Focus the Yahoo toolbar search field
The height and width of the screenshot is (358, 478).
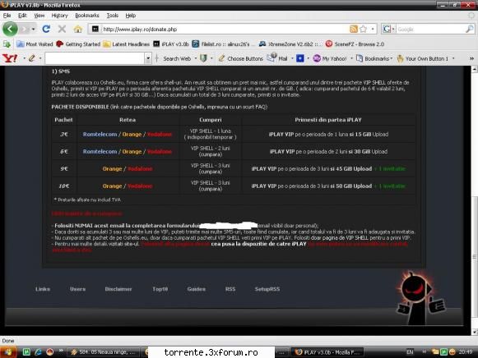(95, 58)
